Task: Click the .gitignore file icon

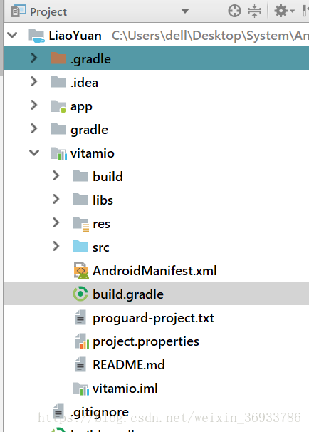Action: tap(58, 411)
